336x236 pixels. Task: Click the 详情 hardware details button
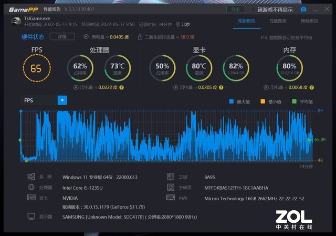pos(62,37)
